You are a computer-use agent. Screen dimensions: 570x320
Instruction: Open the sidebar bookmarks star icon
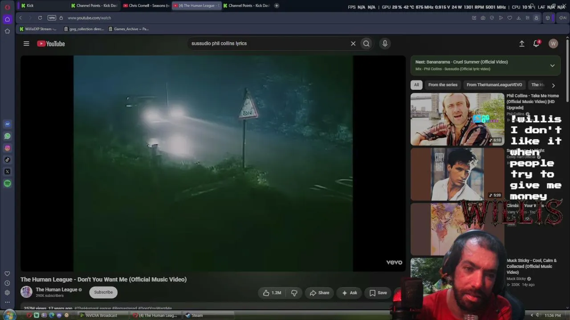click(7, 31)
